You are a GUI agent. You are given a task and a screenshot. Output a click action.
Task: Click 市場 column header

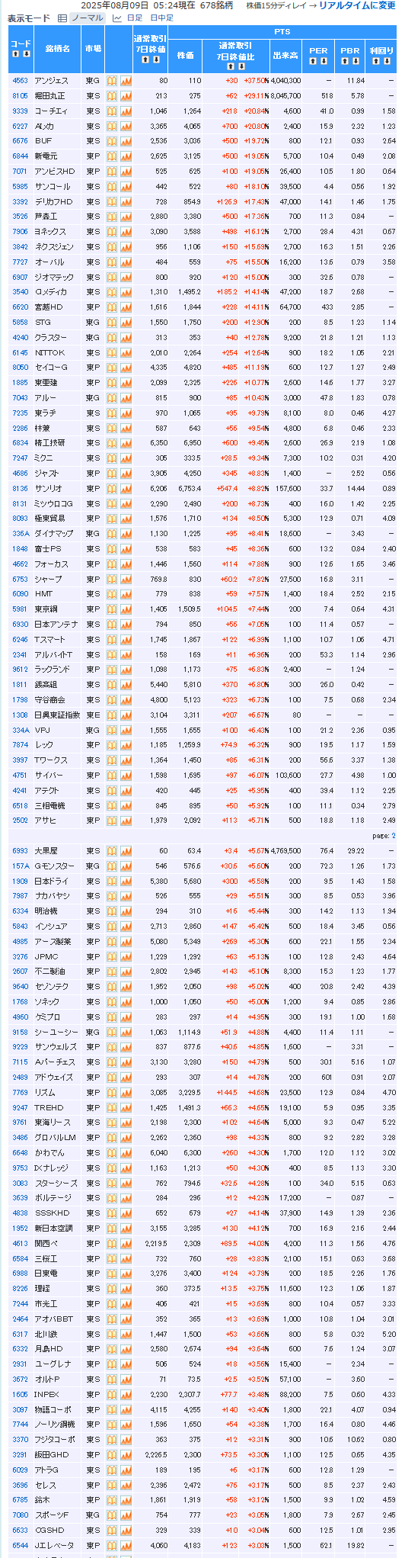pos(93,49)
